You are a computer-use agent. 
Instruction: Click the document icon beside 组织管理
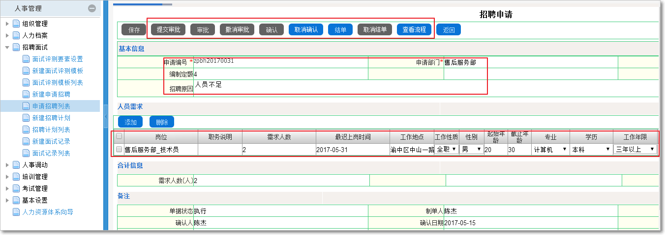tap(16, 24)
